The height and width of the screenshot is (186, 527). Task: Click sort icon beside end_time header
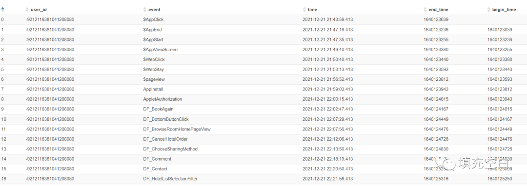pyautogui.click(x=425, y=10)
